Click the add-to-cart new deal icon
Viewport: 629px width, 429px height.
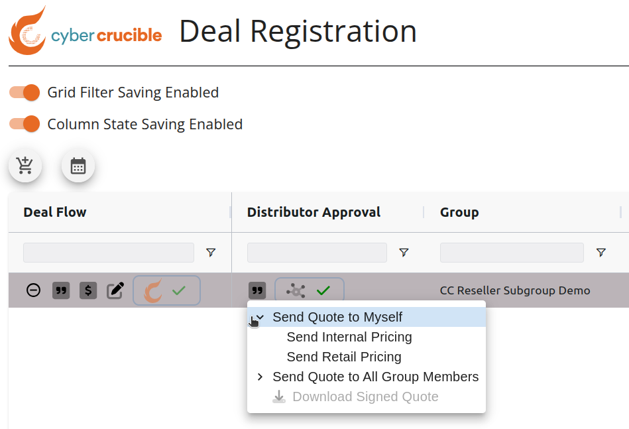pyautogui.click(x=25, y=166)
